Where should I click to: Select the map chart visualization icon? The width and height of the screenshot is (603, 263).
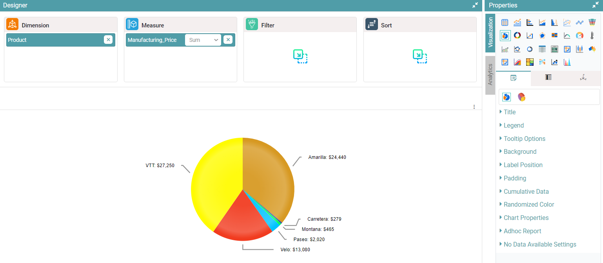pos(592,49)
